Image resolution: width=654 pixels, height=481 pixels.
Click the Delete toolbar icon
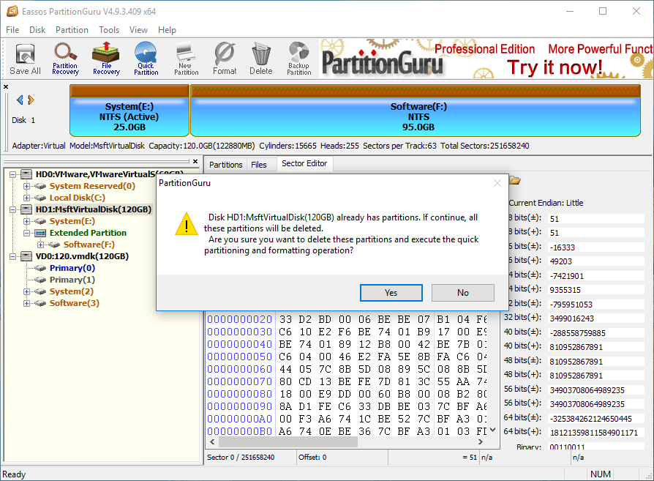[261, 59]
